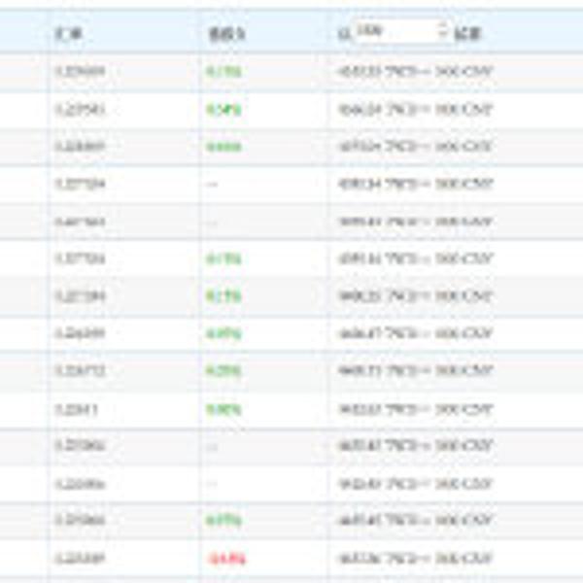
Task: Click the first dash in the change column
Action: pos(213,184)
